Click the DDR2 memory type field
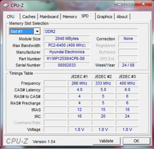The image size is (154, 149). 91,31
